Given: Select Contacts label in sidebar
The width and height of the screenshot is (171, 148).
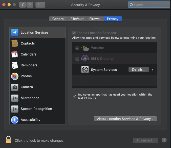Looking at the screenshot, I should coord(28,43).
